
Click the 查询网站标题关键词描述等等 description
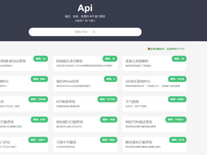(141, 127)
